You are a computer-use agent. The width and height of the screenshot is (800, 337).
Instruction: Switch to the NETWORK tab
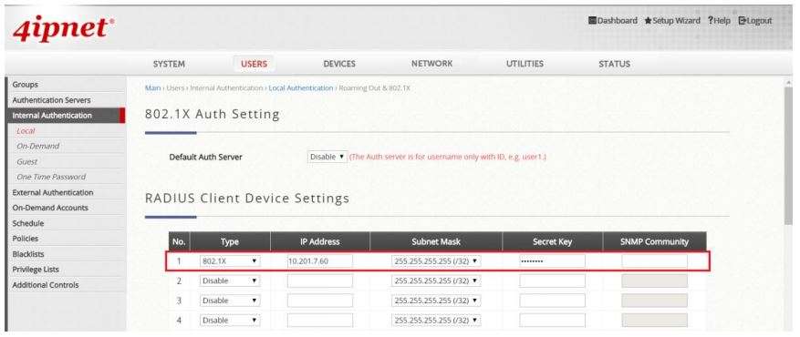point(432,64)
